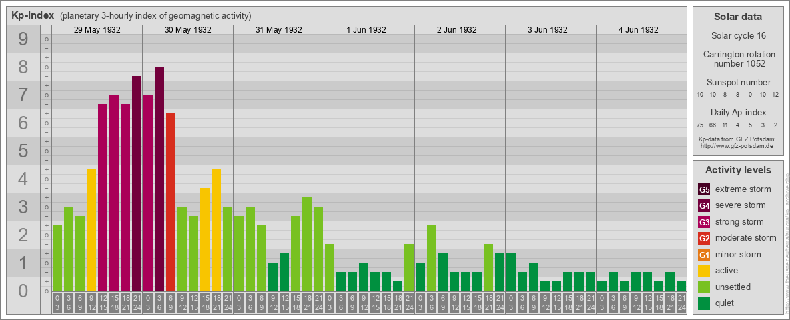This screenshot has height=320, width=790.
Task: Click the yellow bar on 30 May 18-21h
Action: pos(216,231)
